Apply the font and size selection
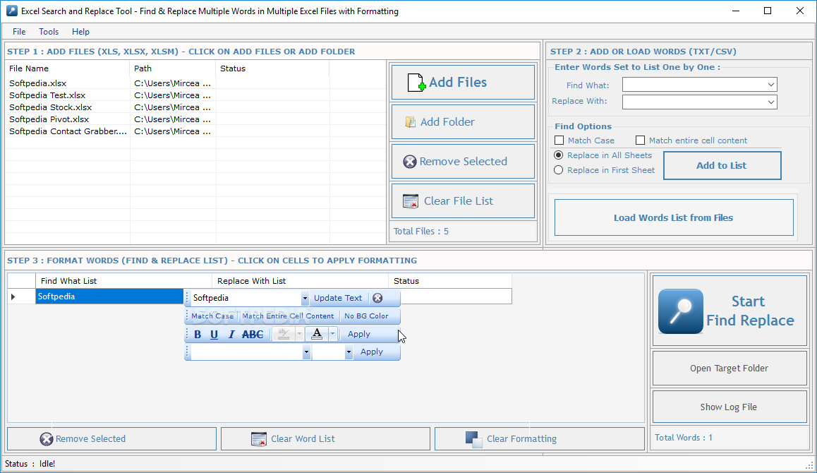817x473 pixels. click(x=372, y=352)
